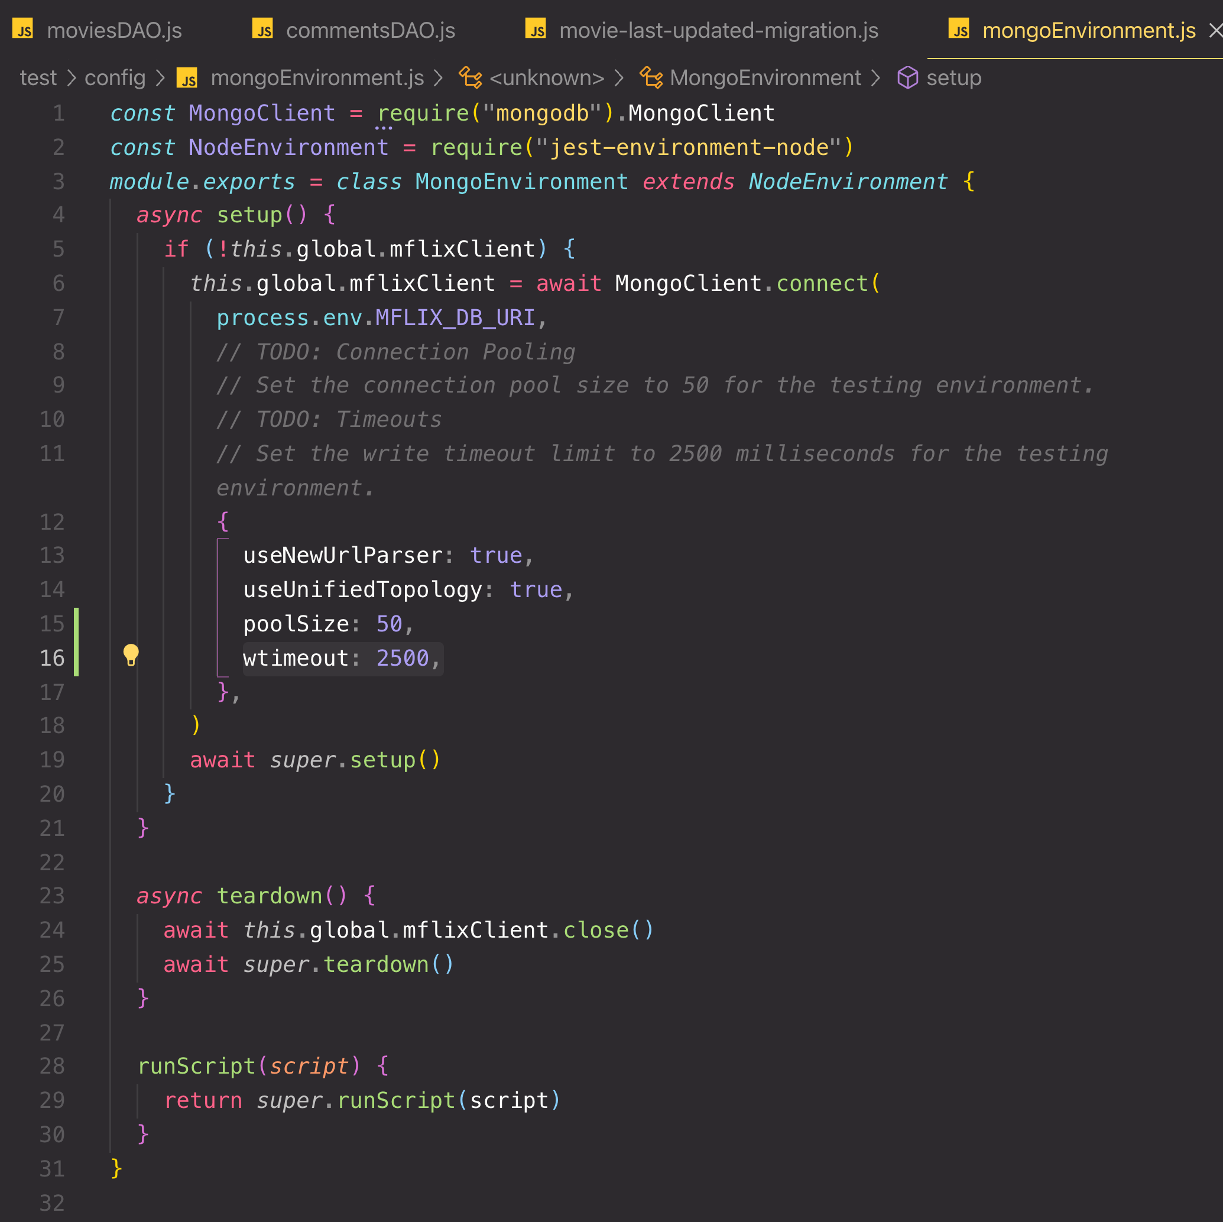This screenshot has width=1223, height=1222.
Task: Click the symbol icon before <unknown> breadcrumb
Action: click(x=471, y=78)
